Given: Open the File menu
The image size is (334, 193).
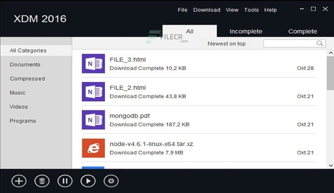Looking at the screenshot, I should 183,10.
